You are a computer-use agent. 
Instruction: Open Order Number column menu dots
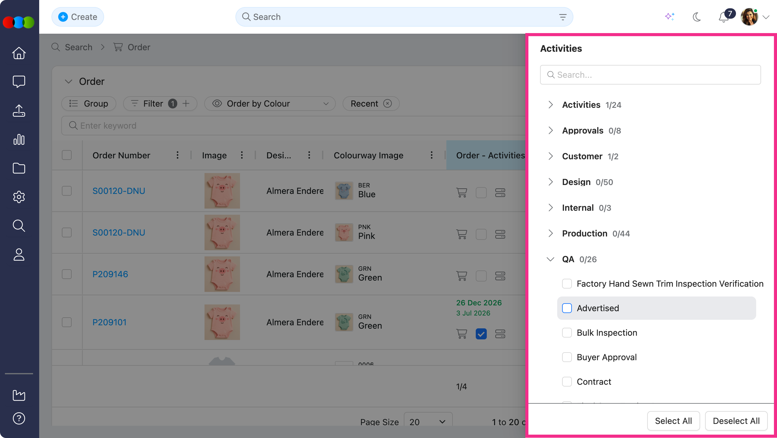[x=178, y=155]
